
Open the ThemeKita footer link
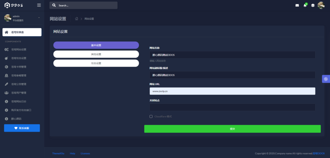point(58,154)
